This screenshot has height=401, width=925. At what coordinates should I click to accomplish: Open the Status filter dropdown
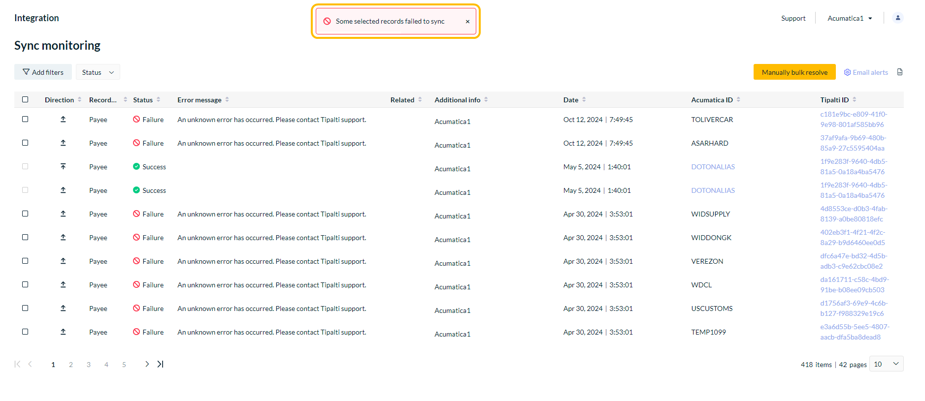pyautogui.click(x=98, y=72)
